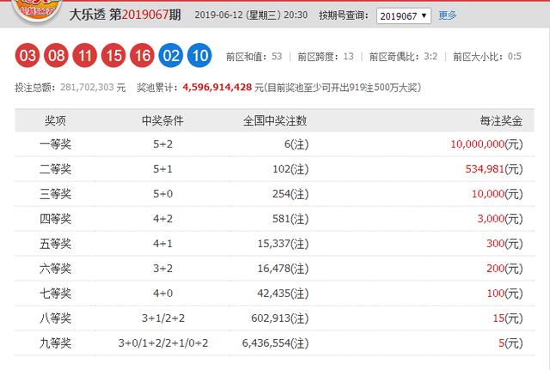Image resolution: width=550 pixels, height=370 pixels.
Task: Click the 6,436,554(注) winners cell
Action: pos(275,343)
